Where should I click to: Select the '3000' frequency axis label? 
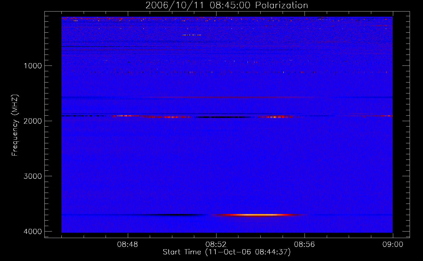33,176
